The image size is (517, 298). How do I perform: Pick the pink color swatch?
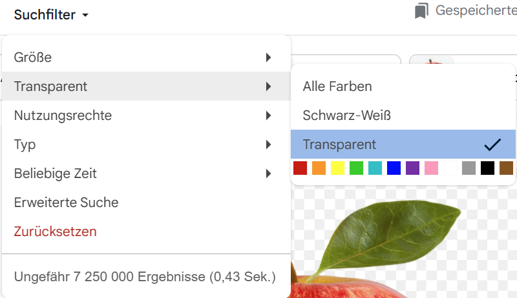(431, 168)
